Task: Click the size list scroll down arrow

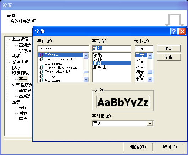Action: coord(150,79)
